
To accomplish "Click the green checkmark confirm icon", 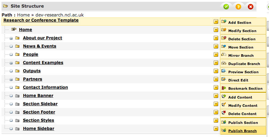I will [226, 6].
